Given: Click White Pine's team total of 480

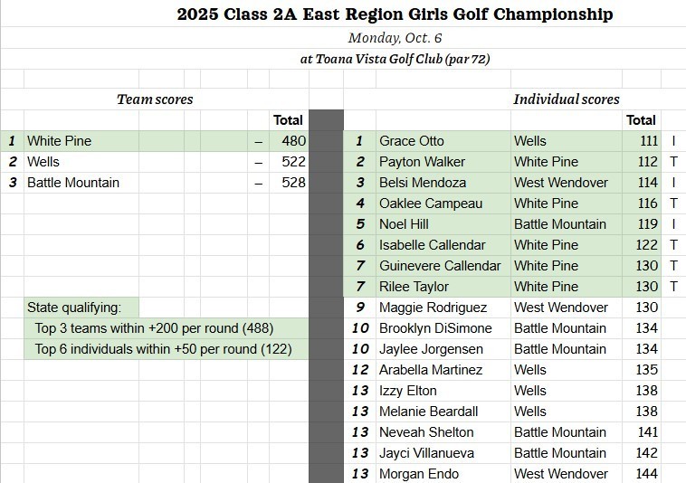Looking at the screenshot, I should [293, 141].
